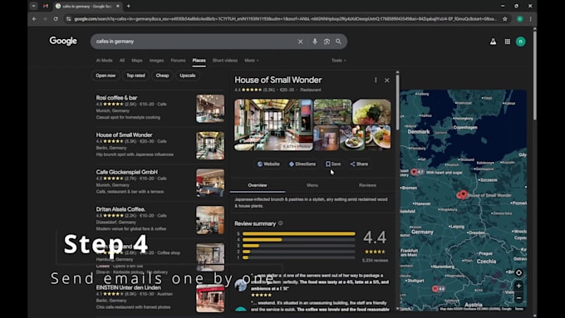This screenshot has width=565, height=318.
Task: Select the Overview tab in place panel
Action: pyautogui.click(x=258, y=185)
